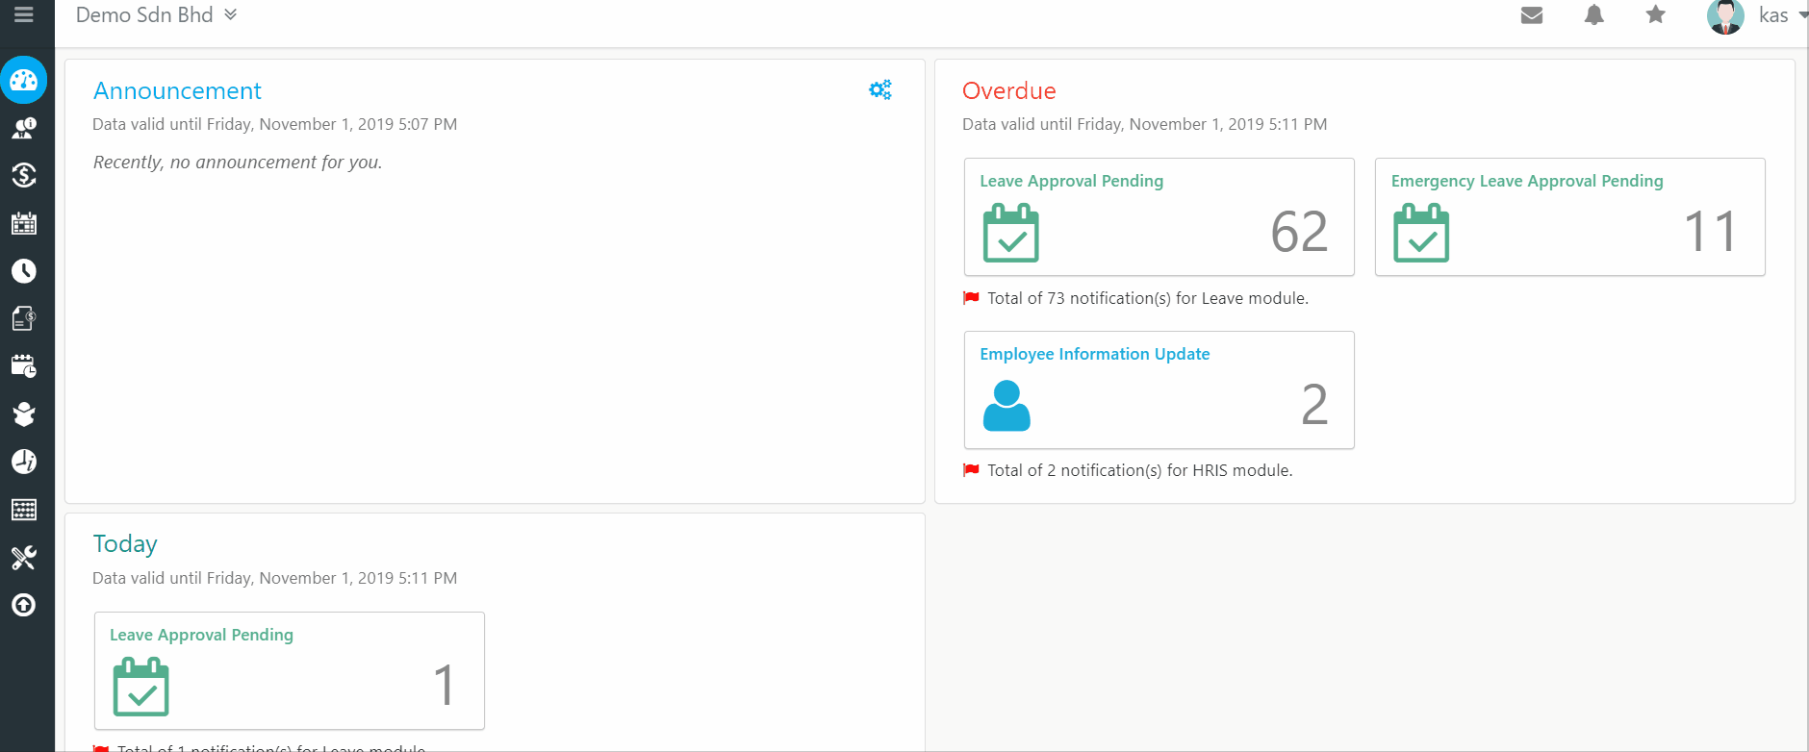1809x752 pixels.
Task: Click the 2 employee update count
Action: click(x=1314, y=404)
